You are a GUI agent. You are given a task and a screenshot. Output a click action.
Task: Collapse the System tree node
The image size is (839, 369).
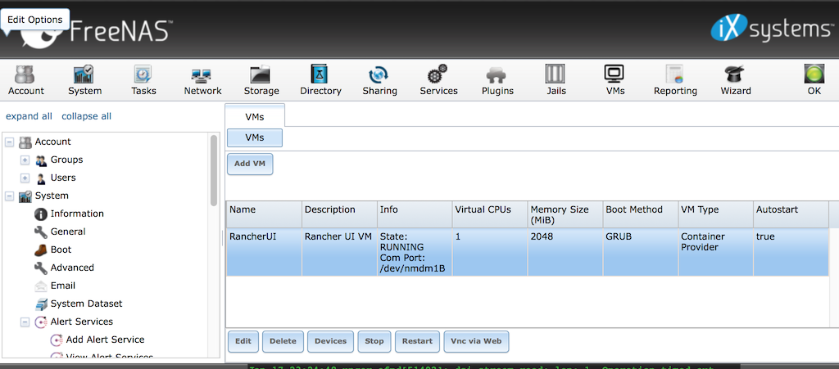click(9, 196)
